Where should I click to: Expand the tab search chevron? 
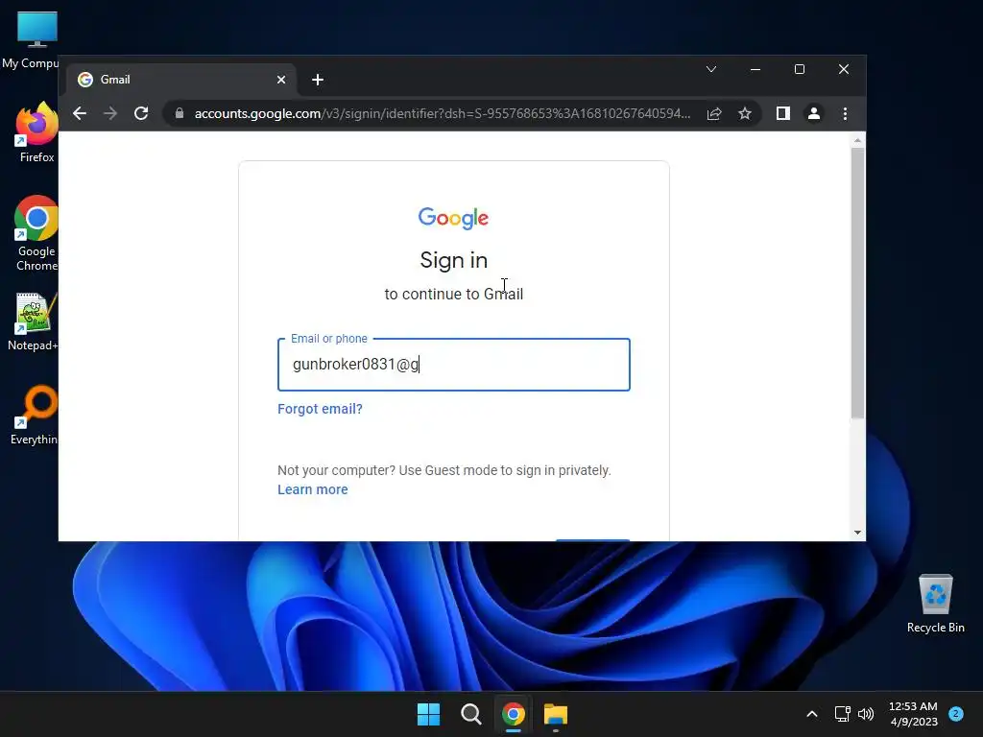click(711, 69)
